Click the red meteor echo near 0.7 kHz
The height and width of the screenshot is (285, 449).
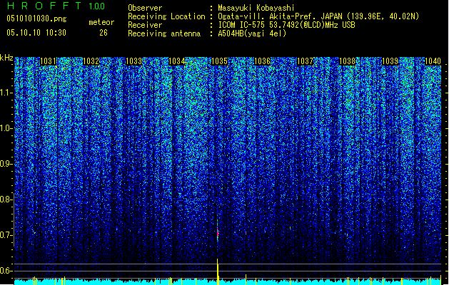coord(218,234)
